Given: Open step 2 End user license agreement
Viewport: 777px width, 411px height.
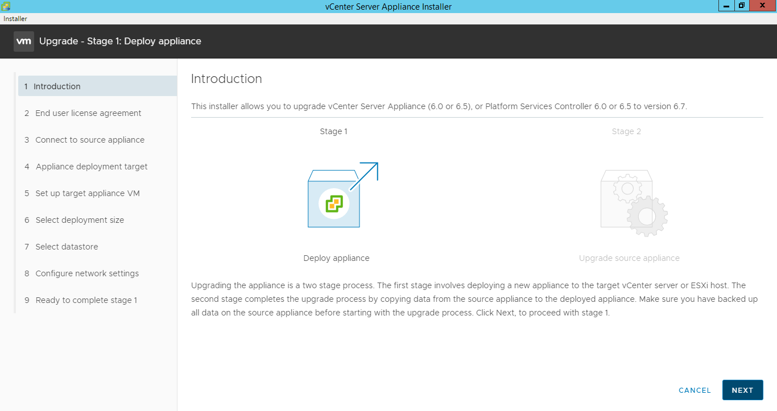Looking at the screenshot, I should [x=88, y=113].
